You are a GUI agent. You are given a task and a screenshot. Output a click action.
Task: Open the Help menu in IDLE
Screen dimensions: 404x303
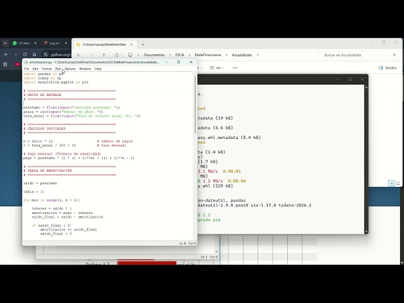(x=98, y=69)
